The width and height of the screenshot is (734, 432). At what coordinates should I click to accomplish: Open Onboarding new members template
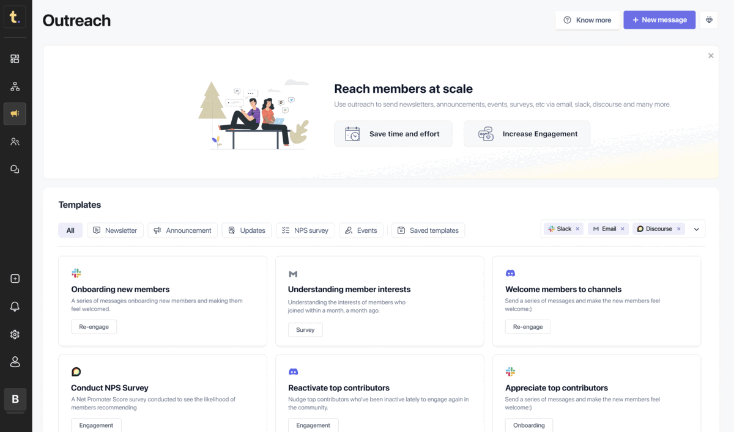[x=163, y=301]
